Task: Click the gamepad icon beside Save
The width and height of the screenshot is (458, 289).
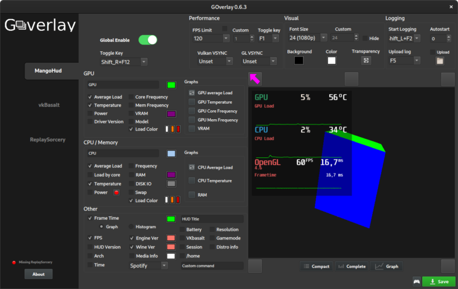Action: tap(416, 281)
